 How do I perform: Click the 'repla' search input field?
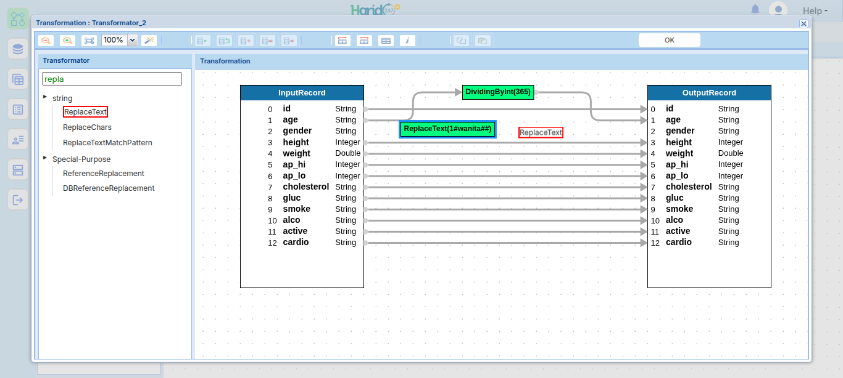coord(112,79)
